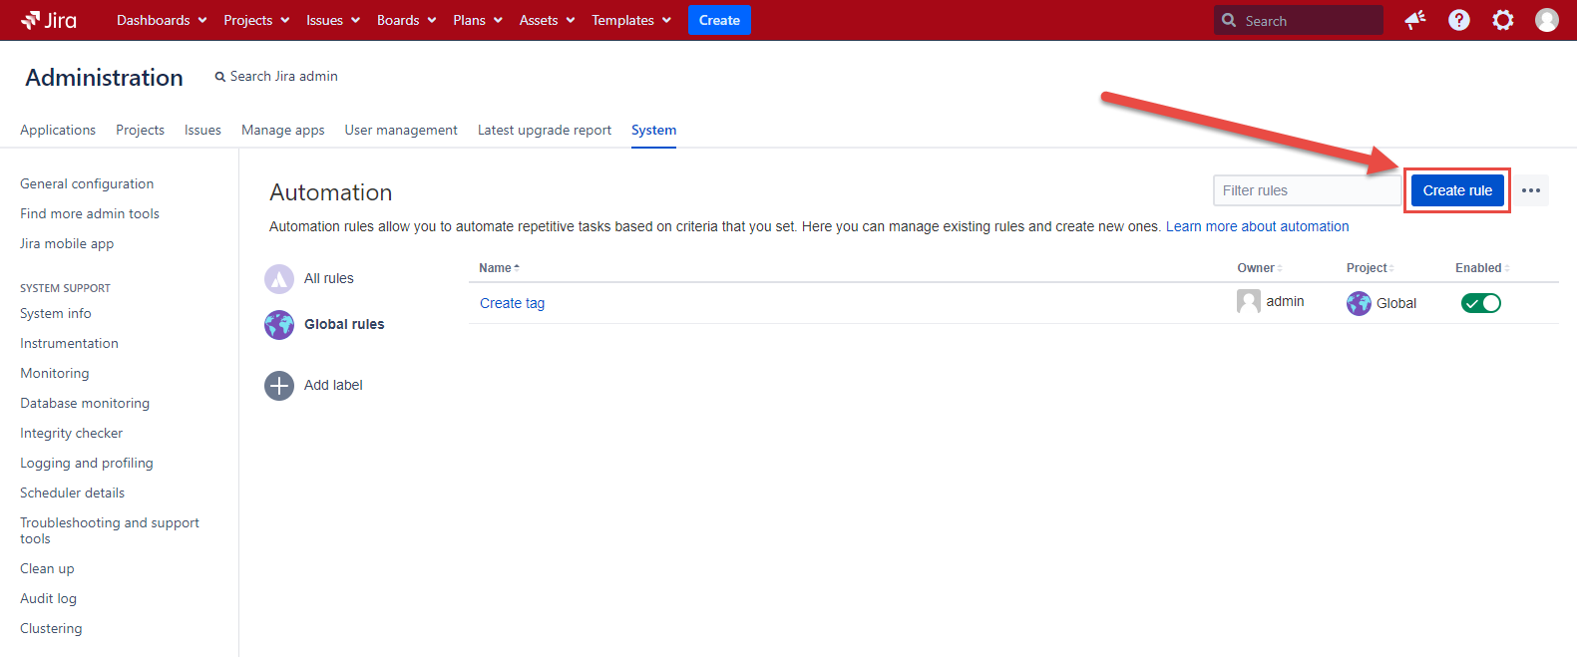Select the All rules icon

pyautogui.click(x=279, y=279)
